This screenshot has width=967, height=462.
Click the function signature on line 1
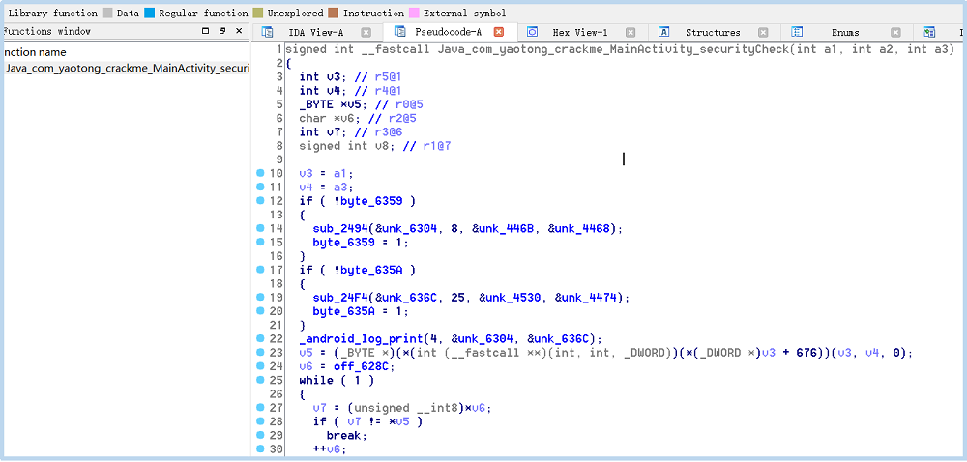click(621, 49)
